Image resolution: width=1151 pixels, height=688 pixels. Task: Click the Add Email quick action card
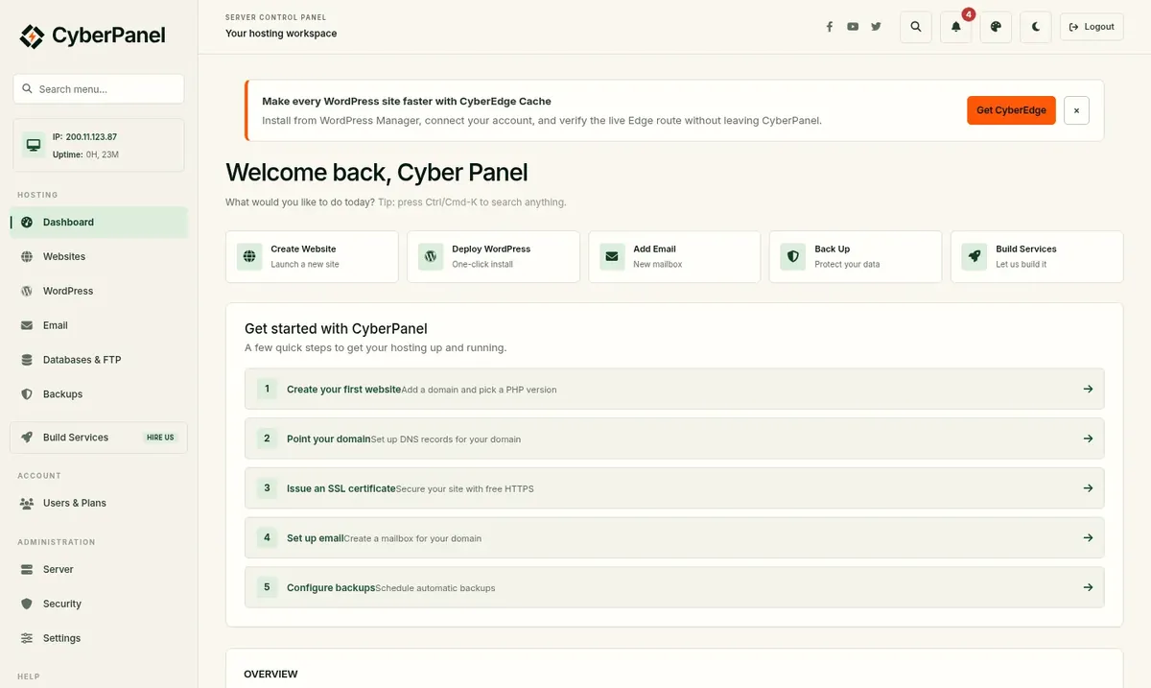pyautogui.click(x=674, y=256)
